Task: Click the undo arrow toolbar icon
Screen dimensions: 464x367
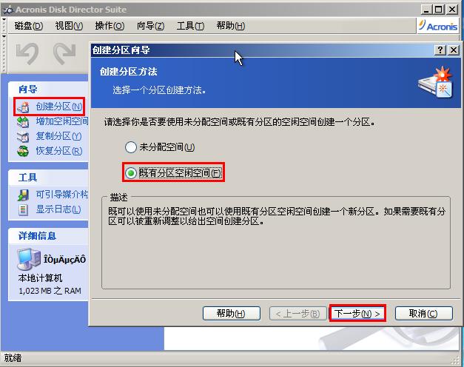Action: point(27,53)
